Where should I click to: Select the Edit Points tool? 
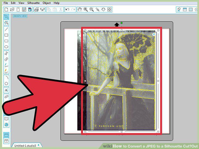pyautogui.click(x=6, y=23)
